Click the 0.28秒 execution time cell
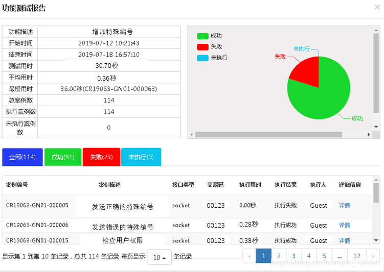384x272 pixels. tap(249, 225)
